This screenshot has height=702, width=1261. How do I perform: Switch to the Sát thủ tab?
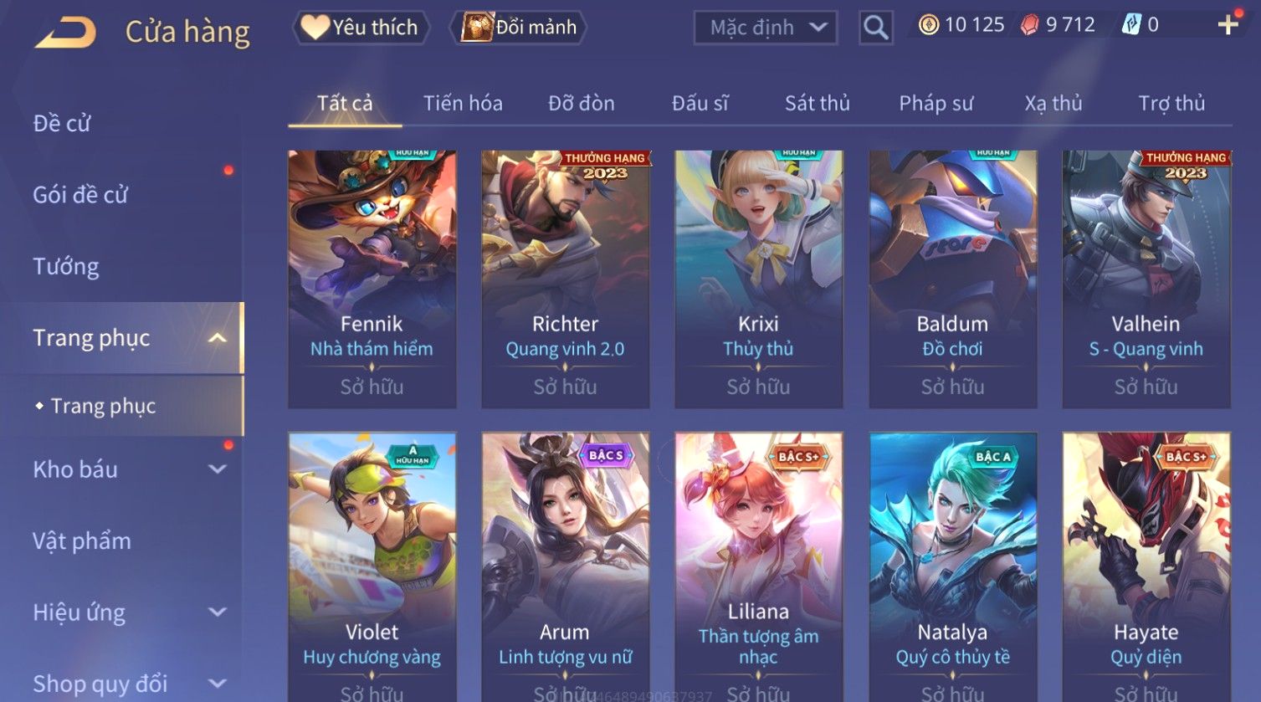coord(817,103)
